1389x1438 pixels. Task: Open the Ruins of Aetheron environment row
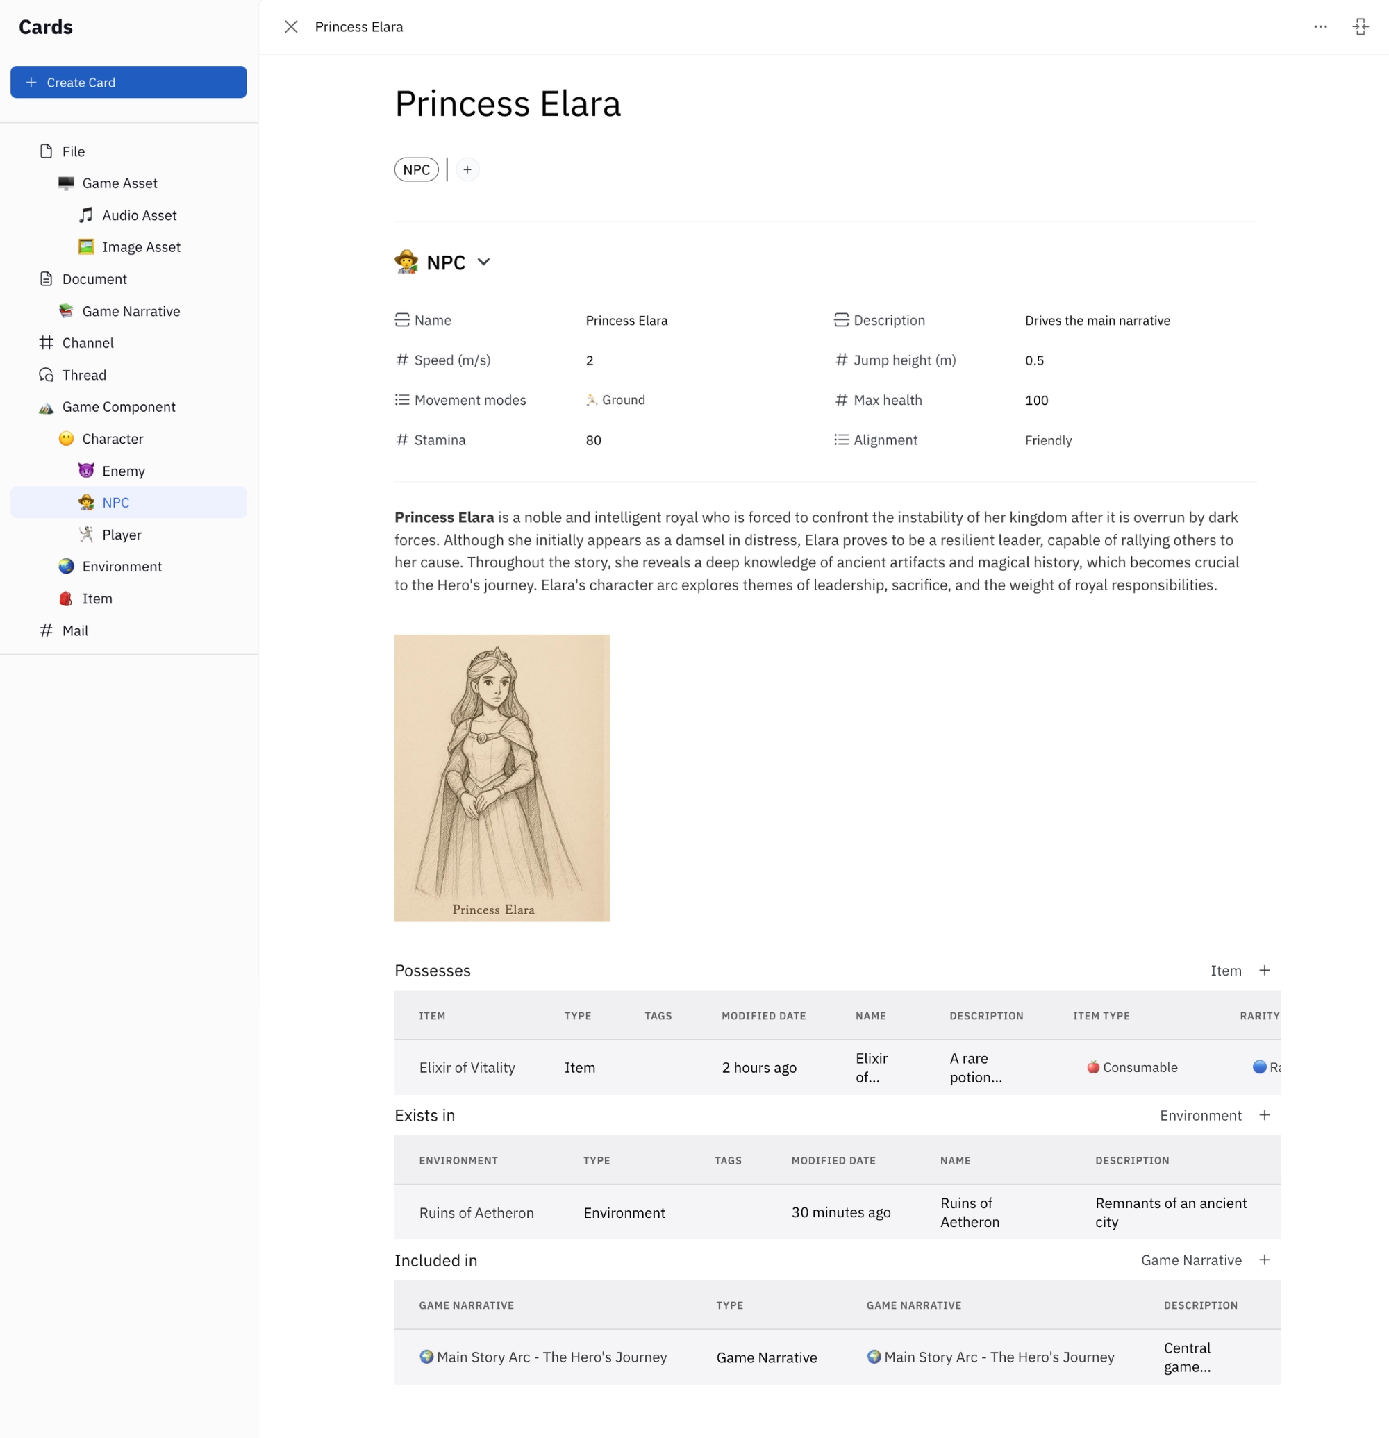[x=476, y=1212]
